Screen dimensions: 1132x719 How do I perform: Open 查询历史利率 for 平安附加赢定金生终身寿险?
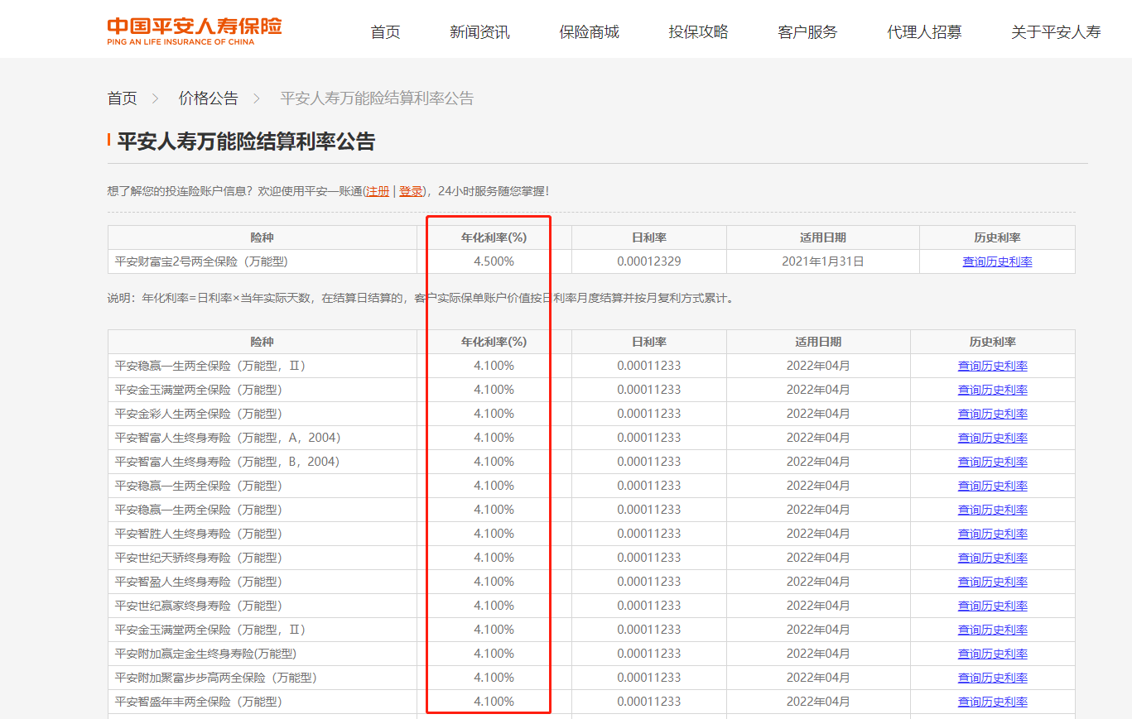click(x=993, y=654)
